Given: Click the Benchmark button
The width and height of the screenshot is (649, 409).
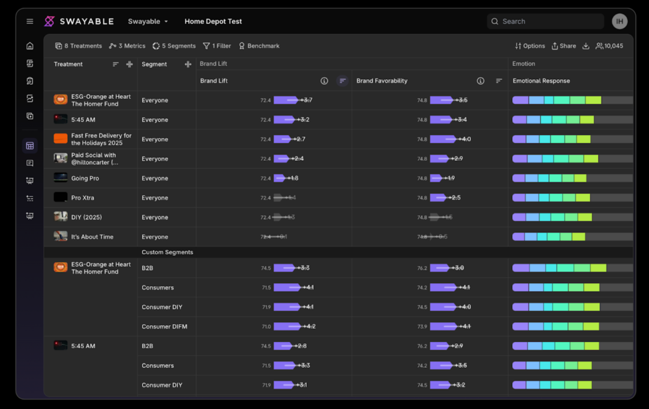Looking at the screenshot, I should click(259, 46).
